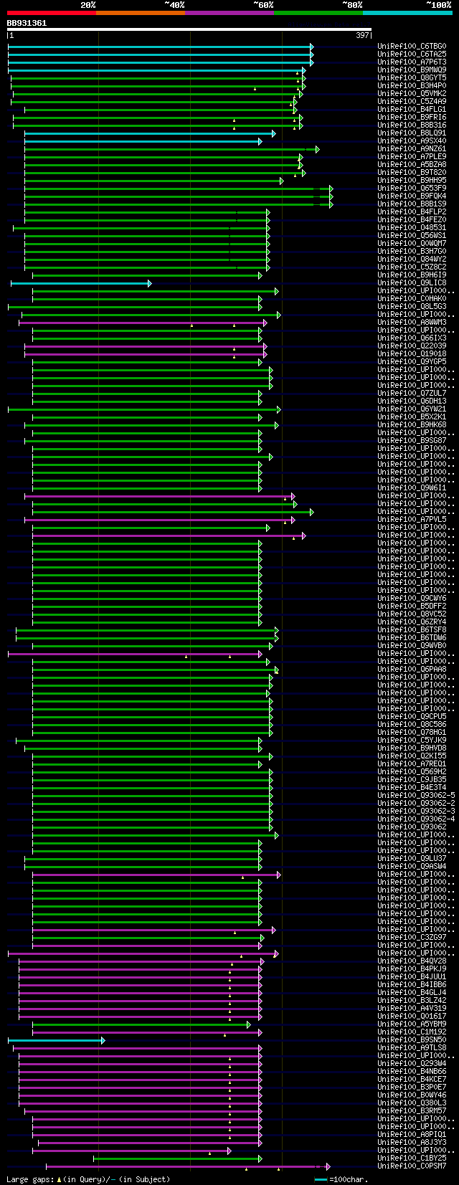Select hit label UniRef100_B9MWQ9

click(412, 70)
